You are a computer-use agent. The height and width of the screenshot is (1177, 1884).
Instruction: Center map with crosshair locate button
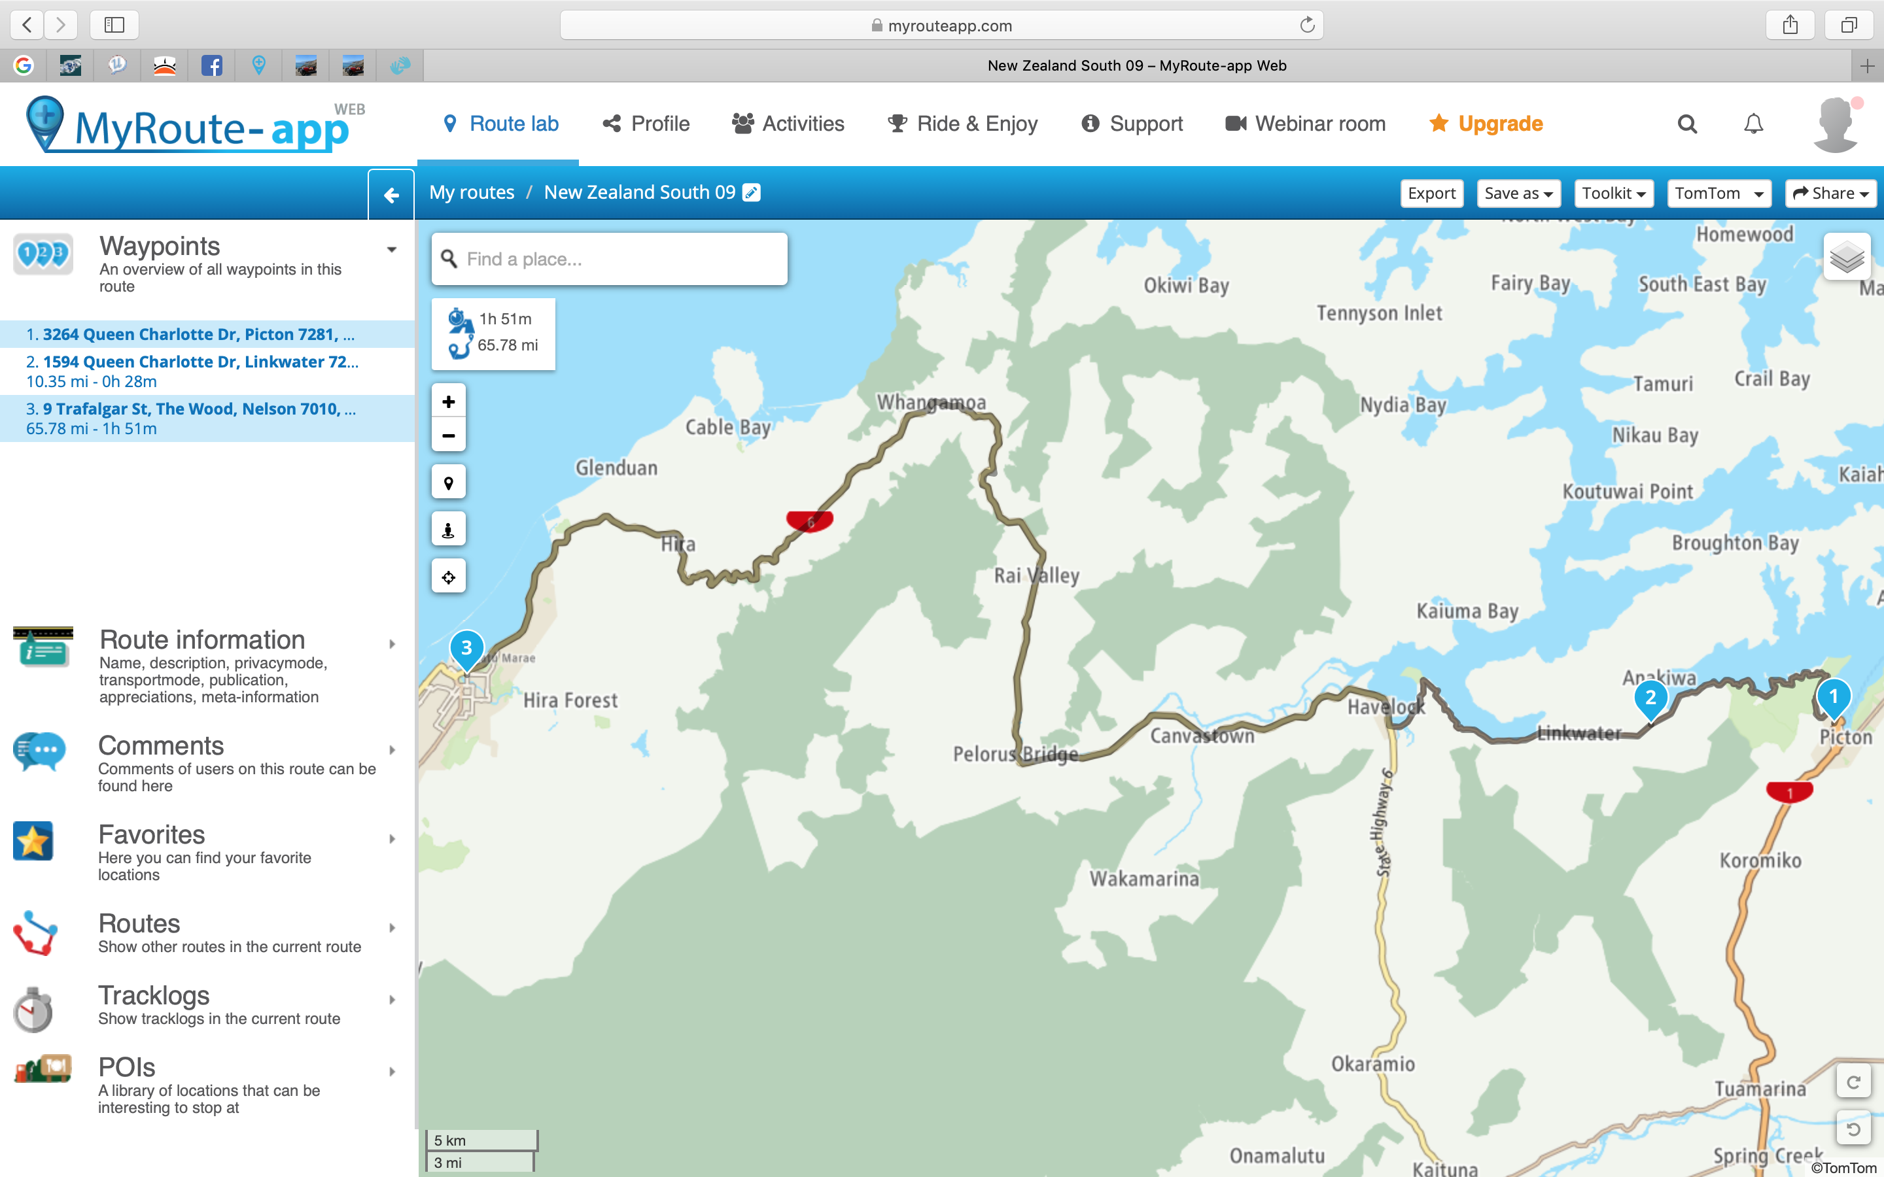pos(448,577)
